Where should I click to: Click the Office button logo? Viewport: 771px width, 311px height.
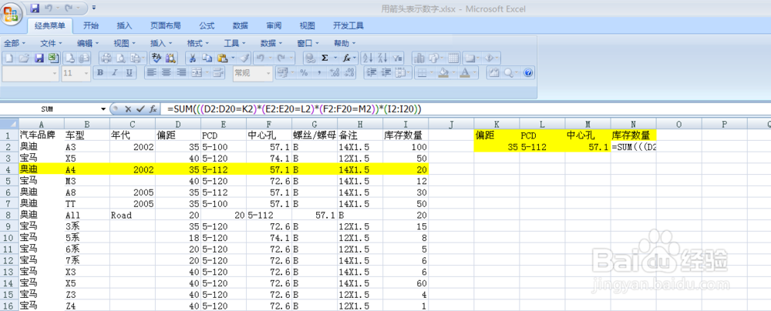[11, 13]
